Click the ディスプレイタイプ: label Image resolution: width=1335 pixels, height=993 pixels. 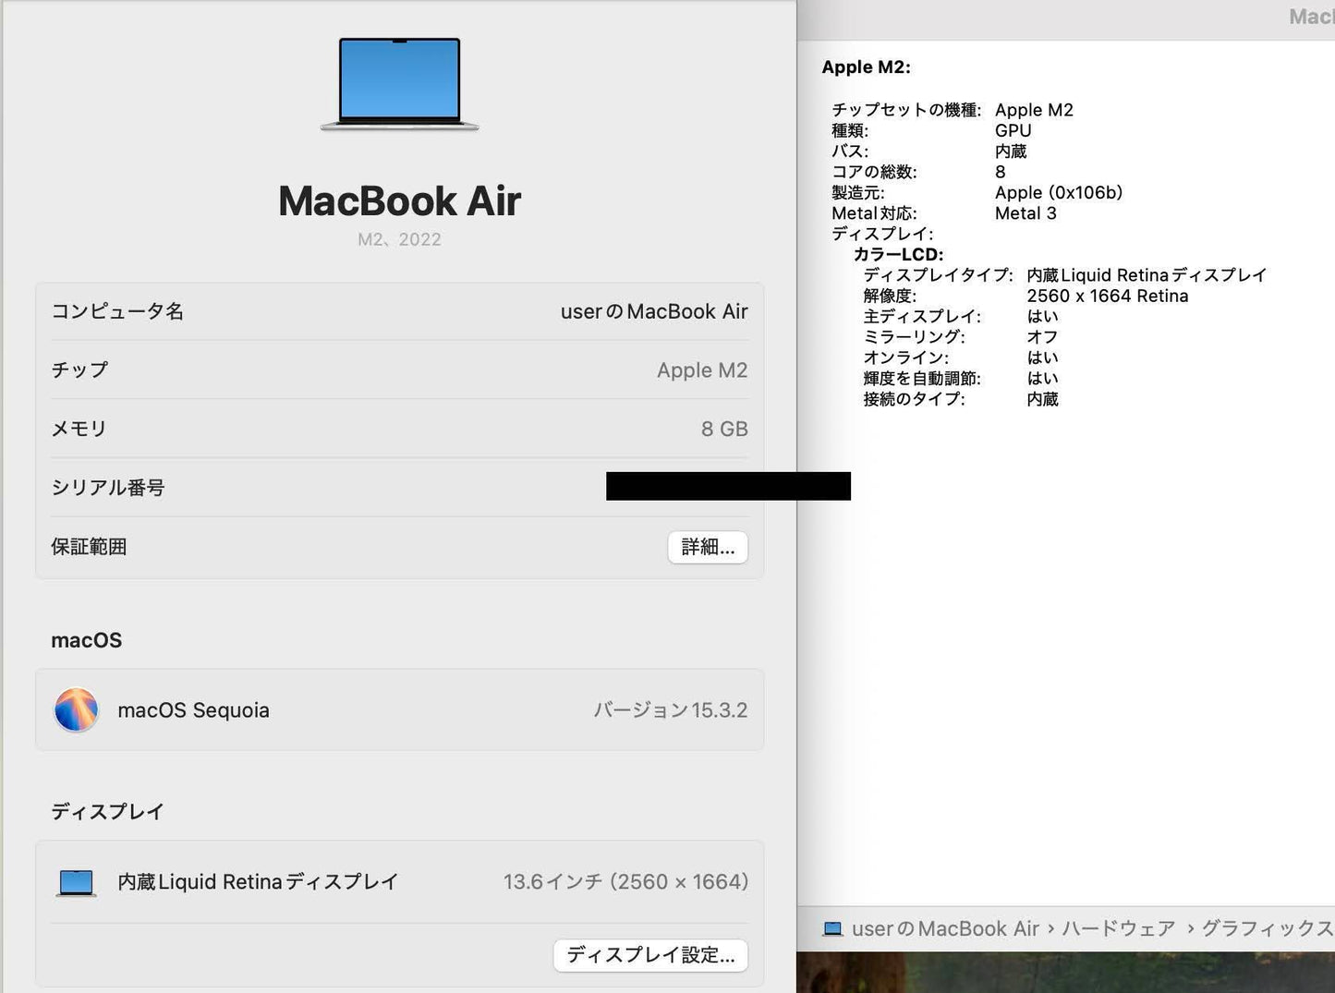pyautogui.click(x=938, y=275)
